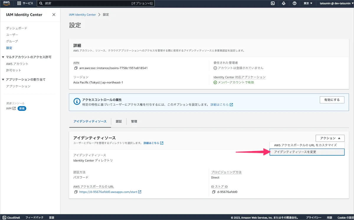Open ユーザー in the sidebar navigation
Image resolution: width=354 pixels, height=220 pixels.
(12, 35)
